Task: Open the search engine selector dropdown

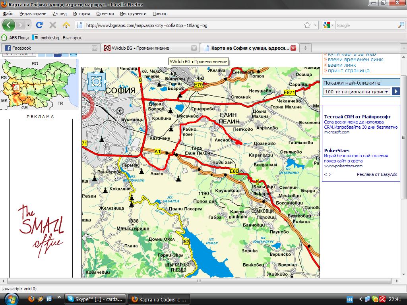Action: click(x=329, y=25)
